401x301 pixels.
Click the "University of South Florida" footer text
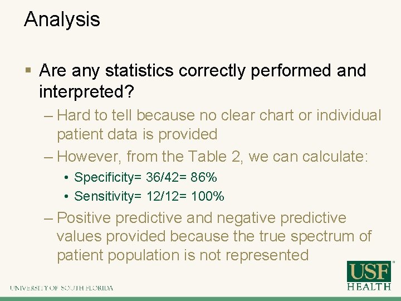coord(61,288)
